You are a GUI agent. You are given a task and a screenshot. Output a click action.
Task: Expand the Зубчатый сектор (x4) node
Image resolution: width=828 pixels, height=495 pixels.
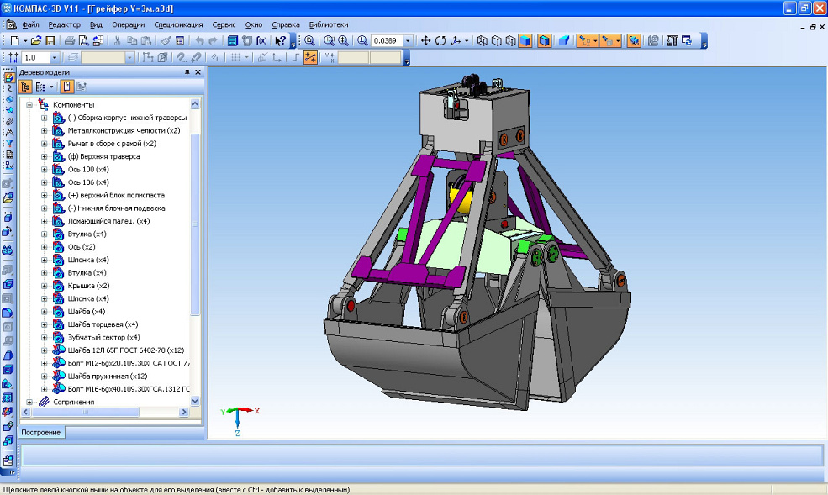coord(44,337)
